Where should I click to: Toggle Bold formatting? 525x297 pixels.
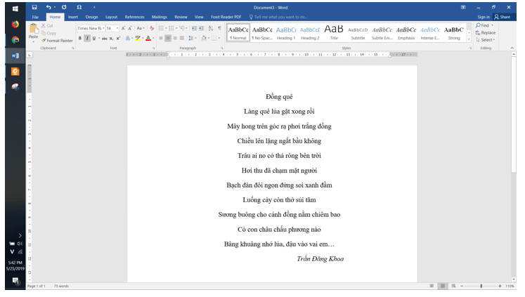tap(80, 39)
